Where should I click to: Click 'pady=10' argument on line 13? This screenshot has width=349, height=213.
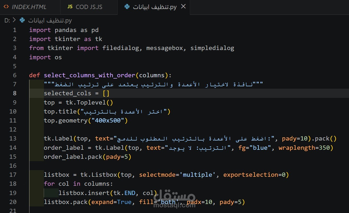click(x=295, y=138)
